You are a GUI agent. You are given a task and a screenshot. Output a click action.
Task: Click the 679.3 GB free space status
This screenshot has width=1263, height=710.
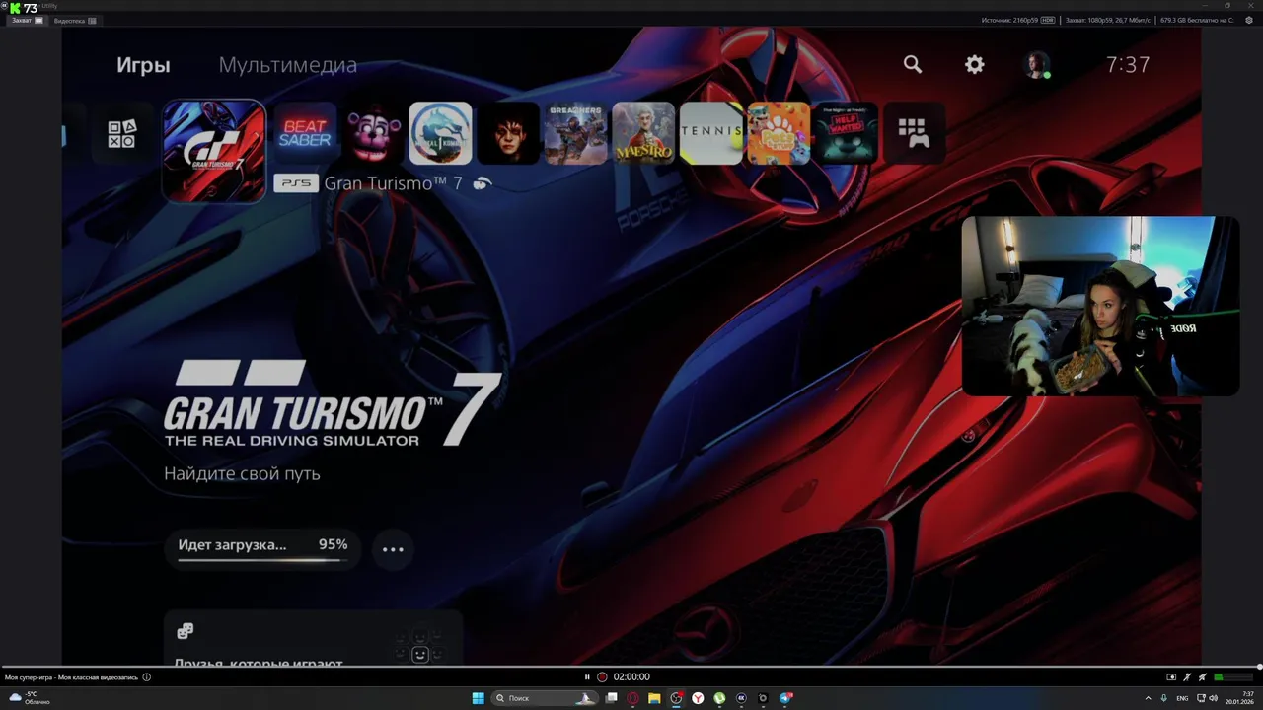(x=1197, y=20)
